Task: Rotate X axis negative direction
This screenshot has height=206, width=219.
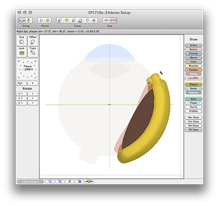Action: point(22,93)
